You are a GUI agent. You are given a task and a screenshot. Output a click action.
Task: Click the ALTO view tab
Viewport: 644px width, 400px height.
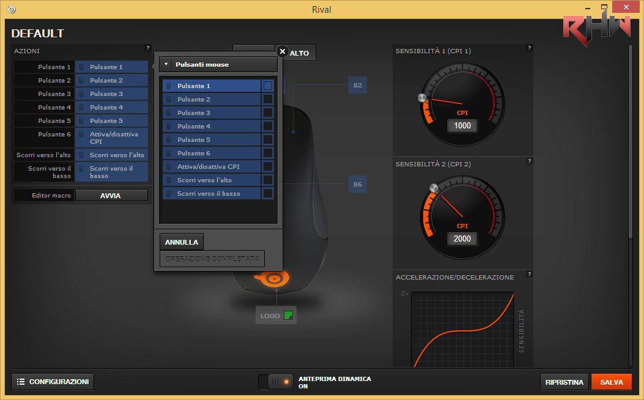(299, 53)
